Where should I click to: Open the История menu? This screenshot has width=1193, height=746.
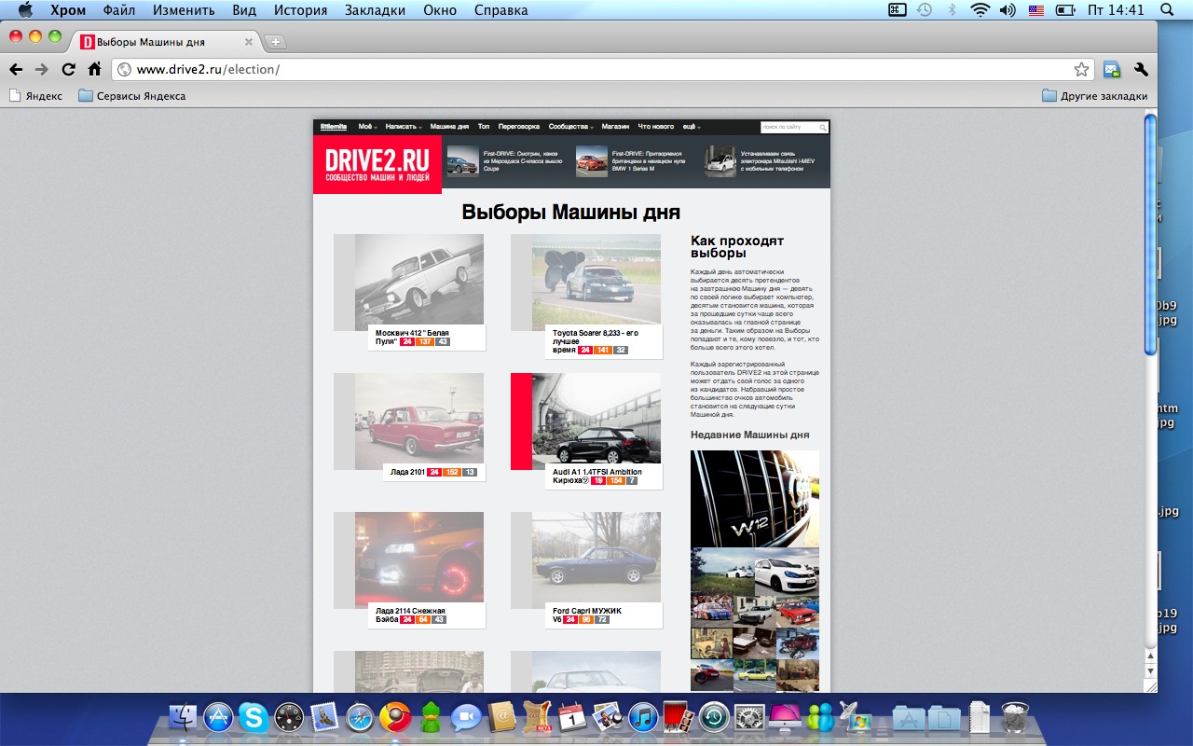301,10
